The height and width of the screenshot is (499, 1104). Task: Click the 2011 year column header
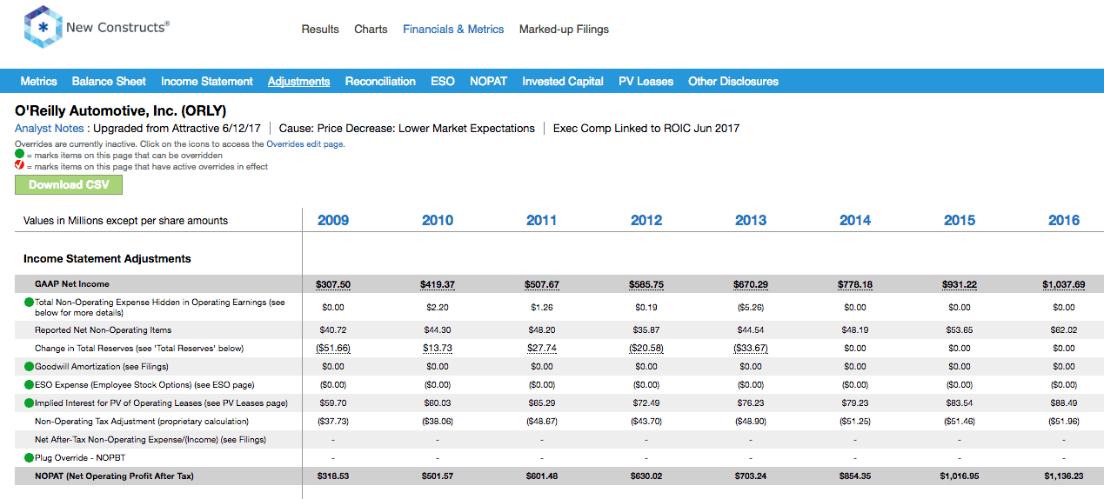542,220
